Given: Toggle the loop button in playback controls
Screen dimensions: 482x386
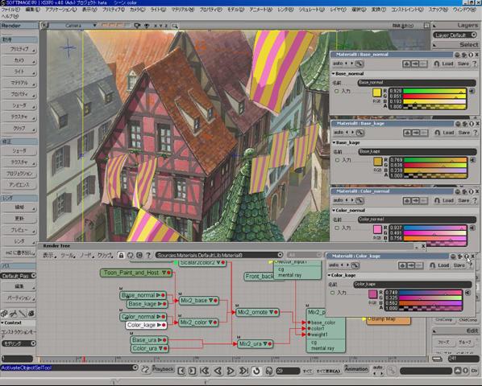Looking at the screenshot, I should tap(256, 371).
